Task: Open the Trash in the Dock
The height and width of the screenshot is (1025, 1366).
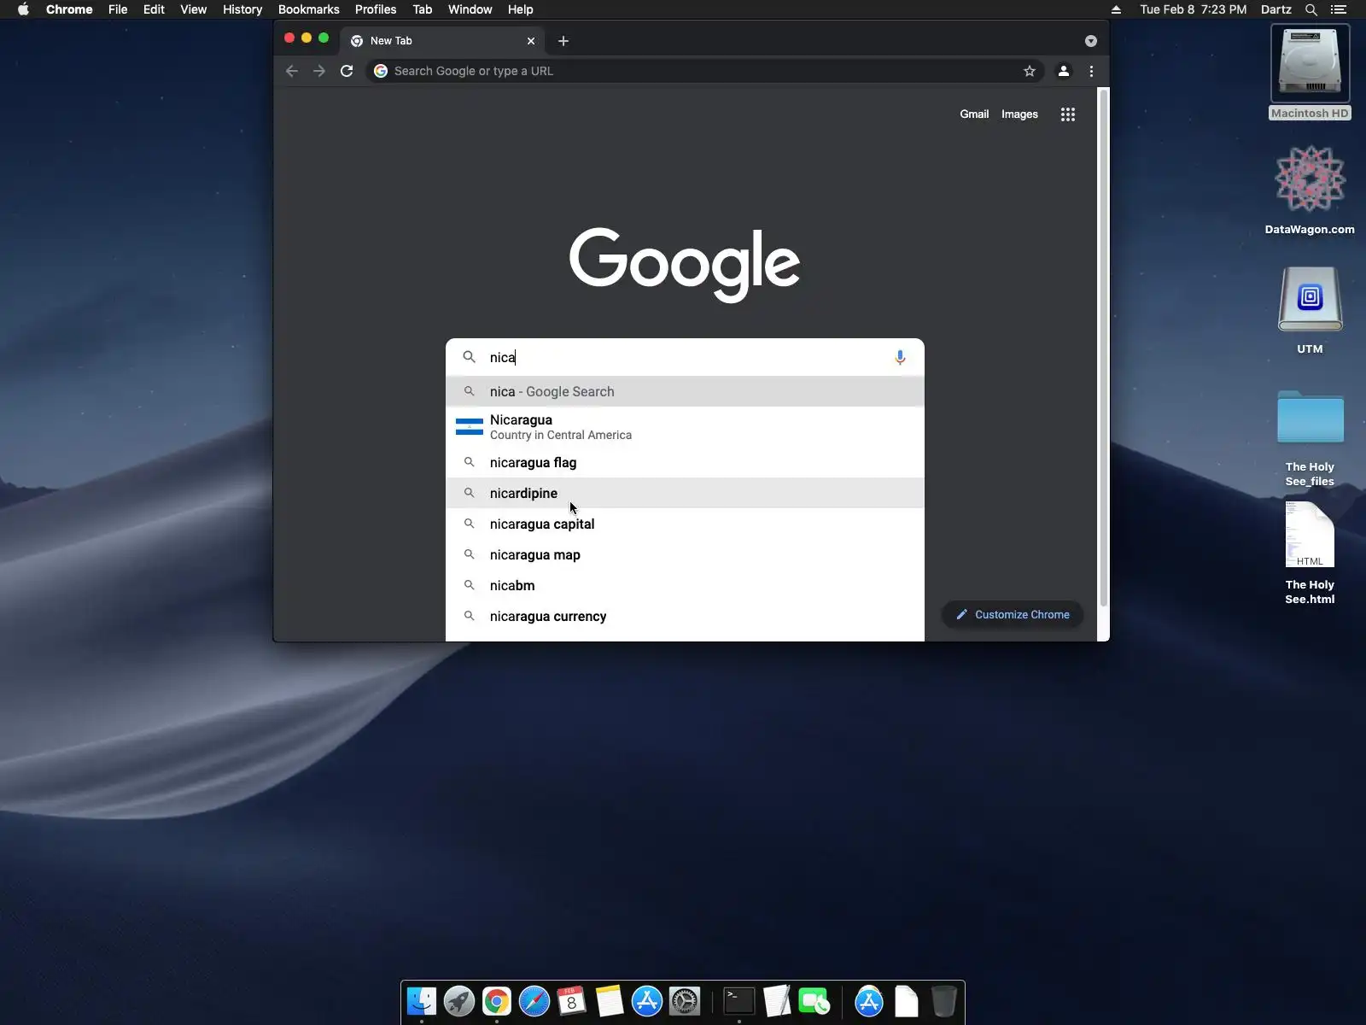Action: 944,1001
